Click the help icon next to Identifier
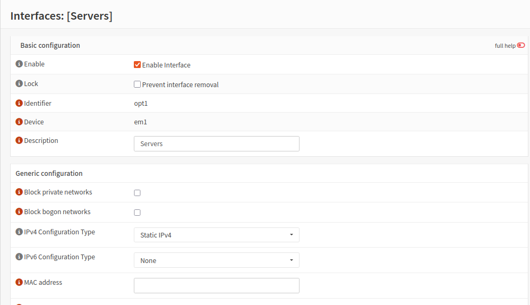Screen dimensions: 530x305 coord(19,104)
